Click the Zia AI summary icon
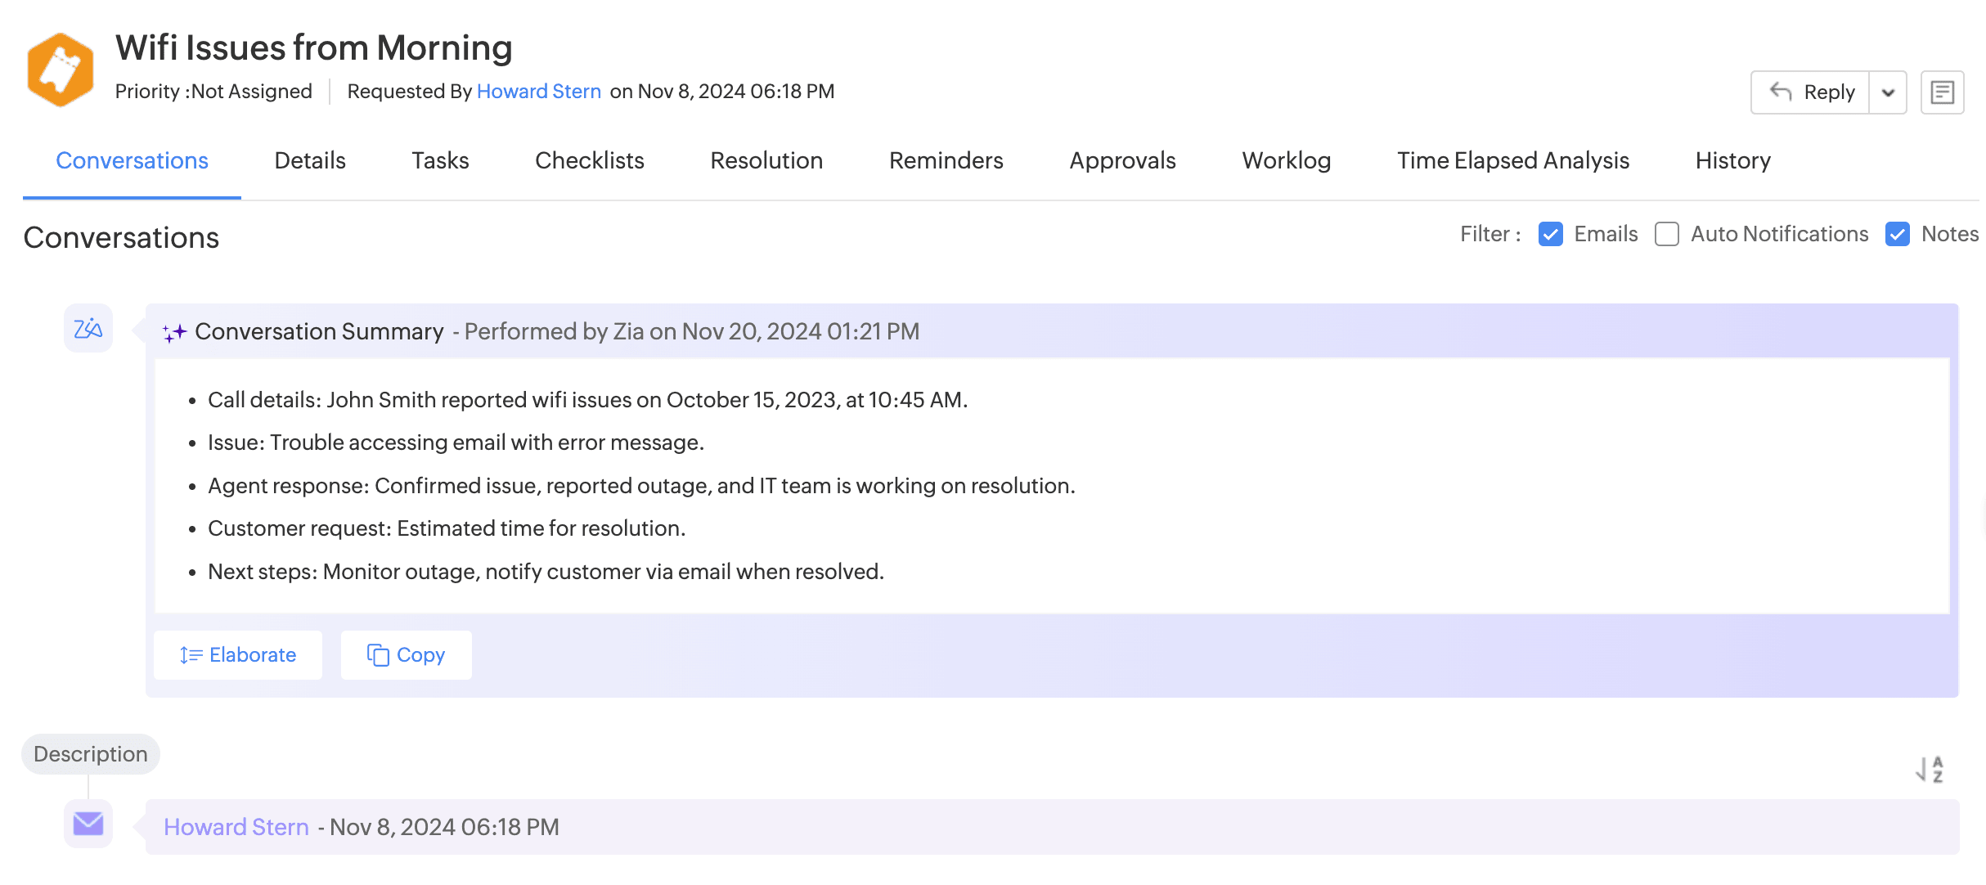1986x885 pixels. click(88, 329)
